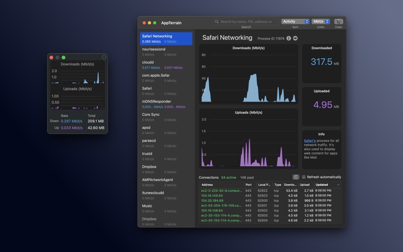
Task: Click the connections refresh button
Action: (296, 177)
